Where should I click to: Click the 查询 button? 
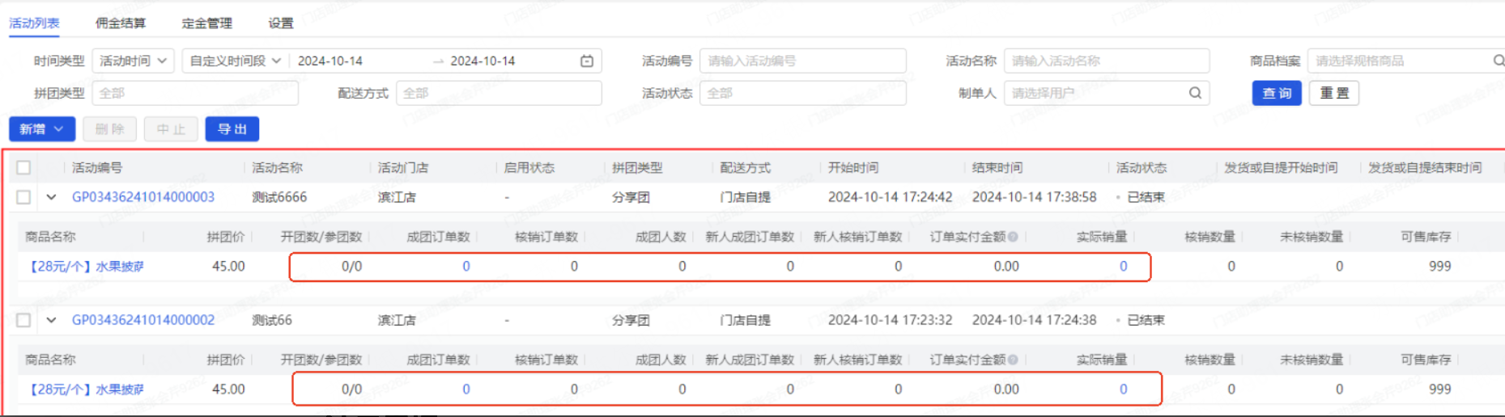(1277, 93)
